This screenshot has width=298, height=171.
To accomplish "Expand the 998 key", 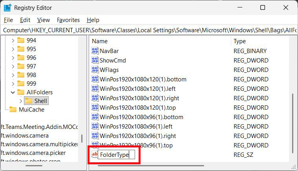I will point(13,75).
